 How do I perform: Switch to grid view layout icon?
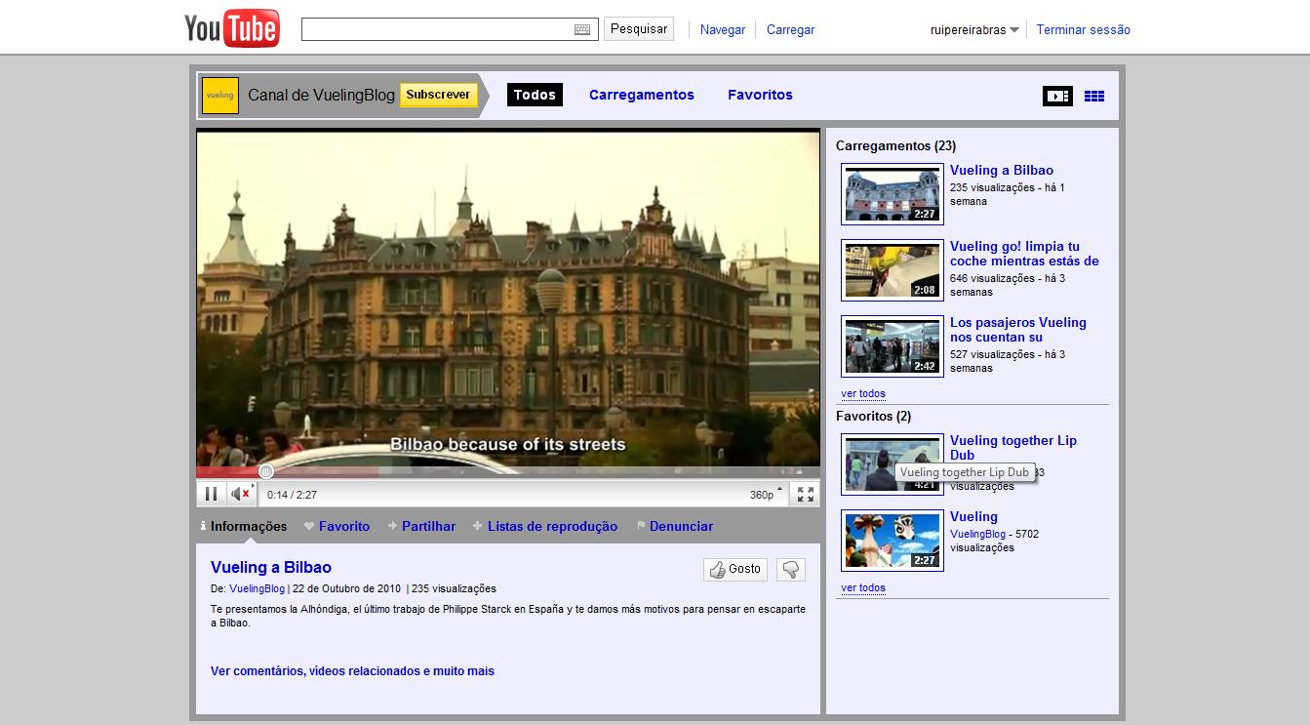point(1094,96)
